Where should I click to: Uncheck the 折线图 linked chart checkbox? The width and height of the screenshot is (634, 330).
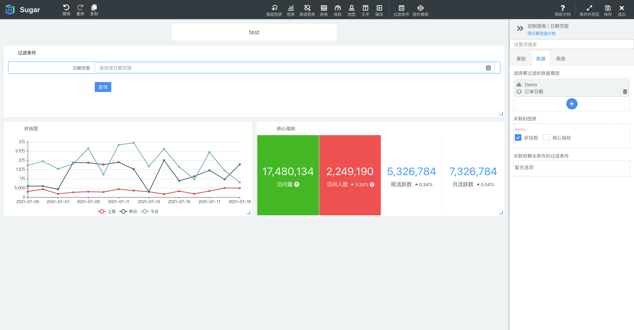pyautogui.click(x=518, y=138)
